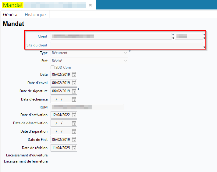Click the RUM text field
Screen dimensions: 217x172
point(87,107)
